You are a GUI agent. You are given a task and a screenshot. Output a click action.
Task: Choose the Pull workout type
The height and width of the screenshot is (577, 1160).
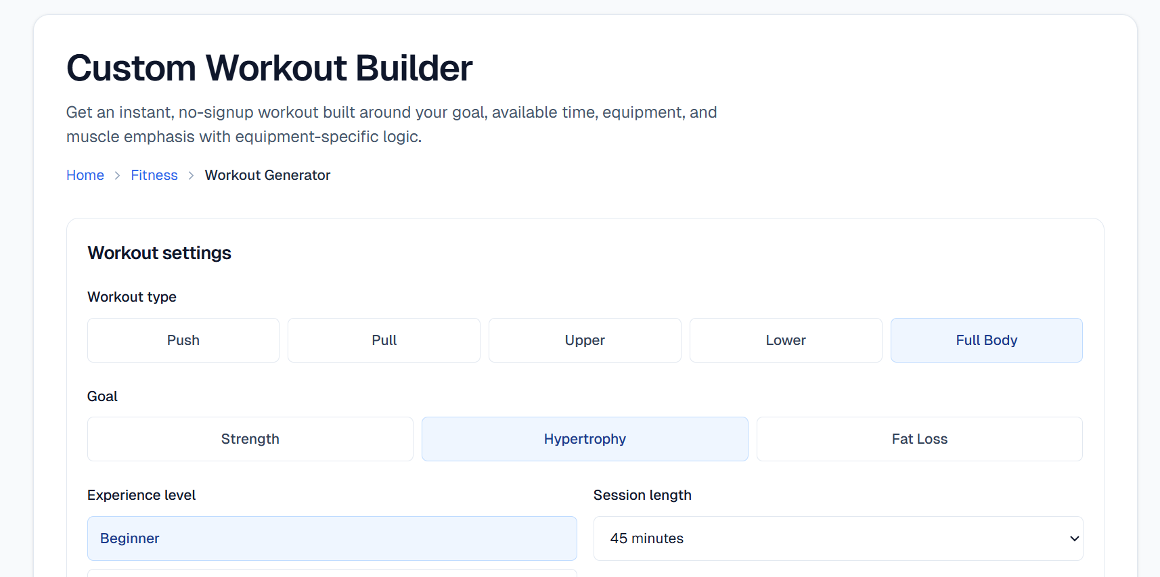[384, 340]
